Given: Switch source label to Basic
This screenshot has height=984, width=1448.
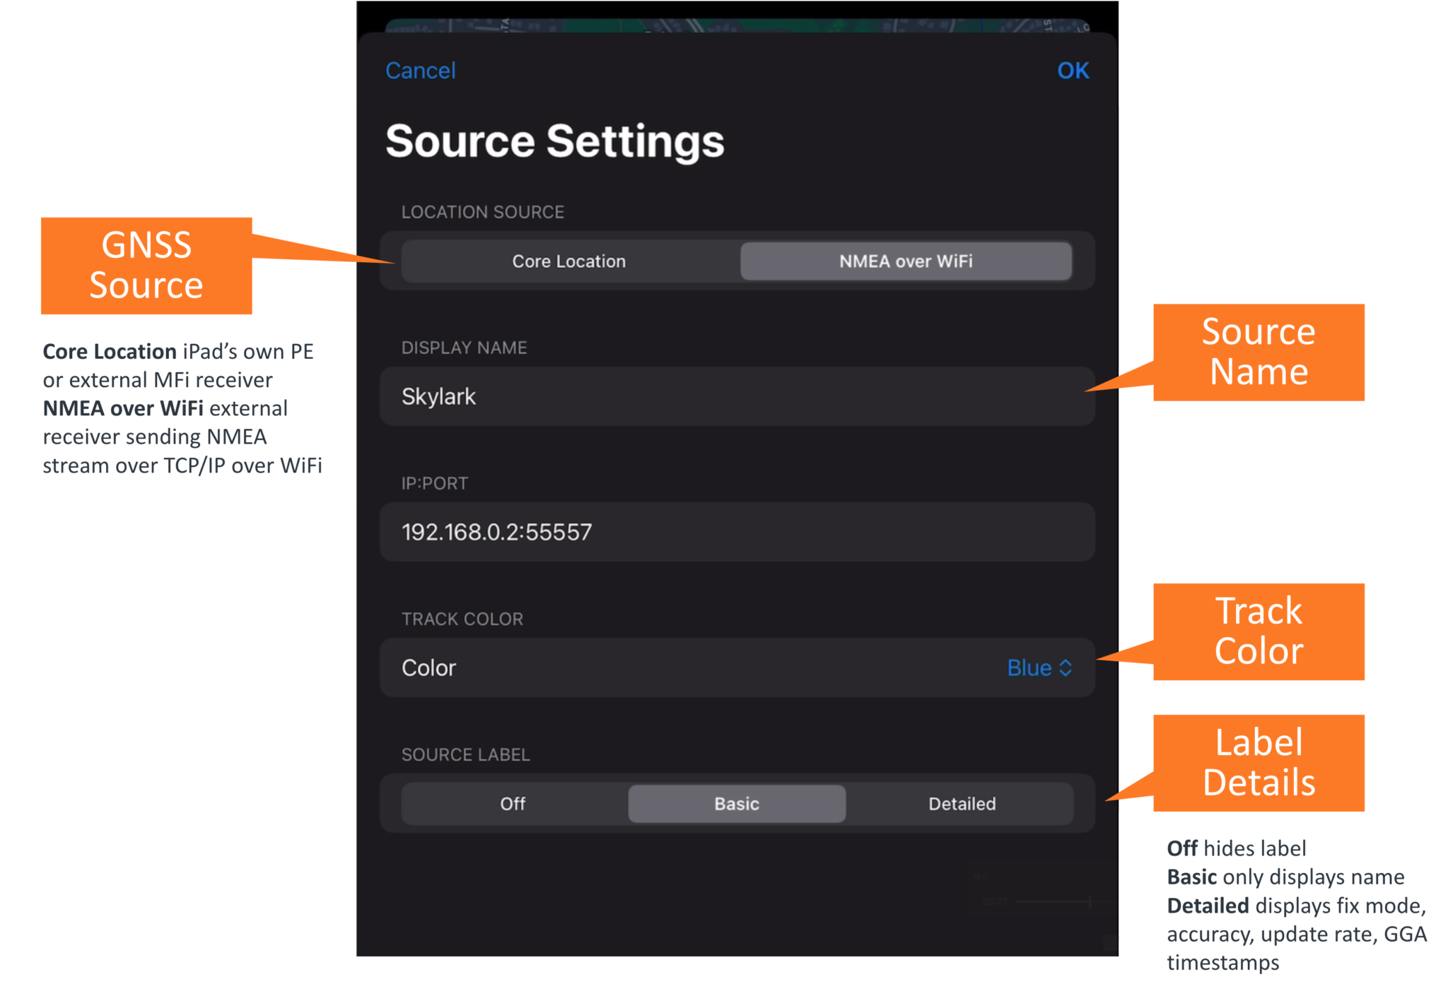Looking at the screenshot, I should pyautogui.click(x=736, y=803).
